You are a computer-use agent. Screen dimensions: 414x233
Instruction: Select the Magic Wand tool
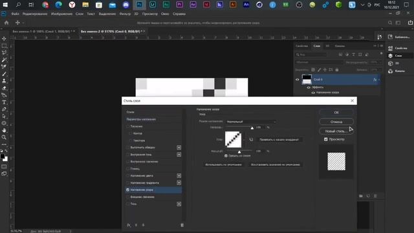click(x=4, y=60)
